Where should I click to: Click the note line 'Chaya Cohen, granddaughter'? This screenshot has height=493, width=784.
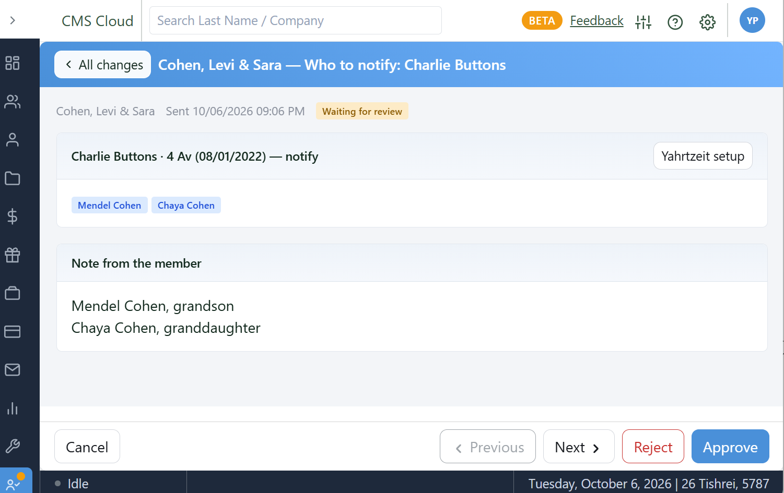pos(166,328)
